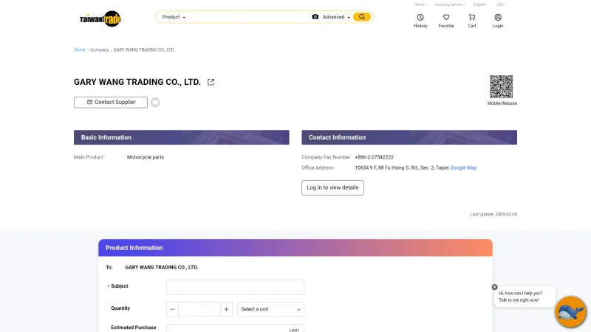Screen dimensions: 591x332
Task: Open company external link icon beside title
Action: click(211, 82)
